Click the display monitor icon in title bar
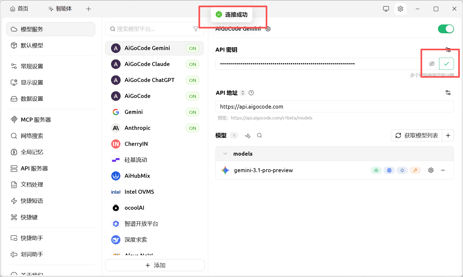 (386, 9)
